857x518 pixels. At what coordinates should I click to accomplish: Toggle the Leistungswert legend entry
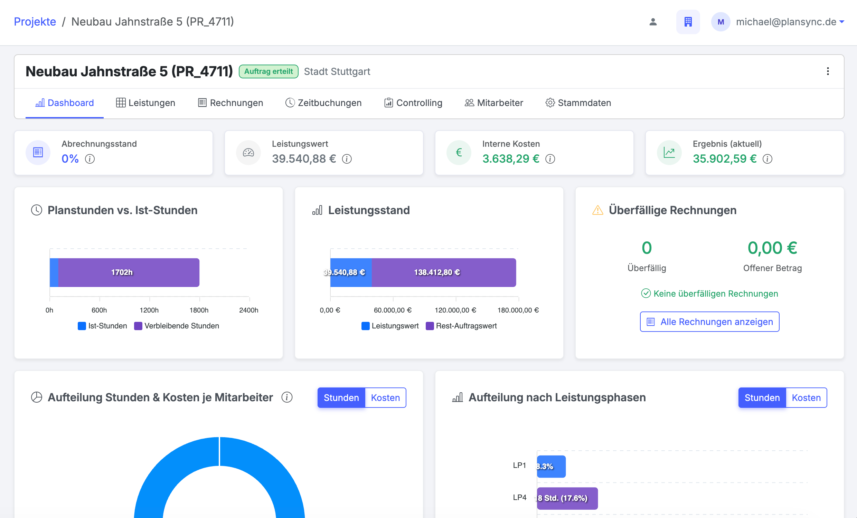pyautogui.click(x=389, y=326)
